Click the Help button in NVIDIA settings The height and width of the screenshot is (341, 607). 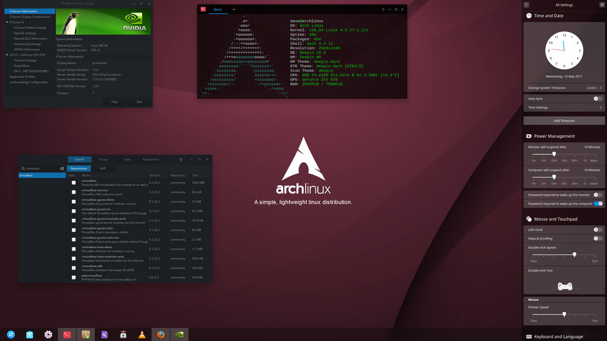pyautogui.click(x=115, y=102)
